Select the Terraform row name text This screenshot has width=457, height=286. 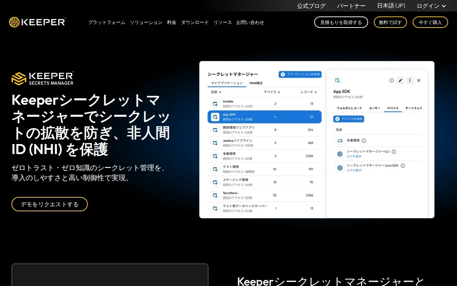(x=230, y=193)
